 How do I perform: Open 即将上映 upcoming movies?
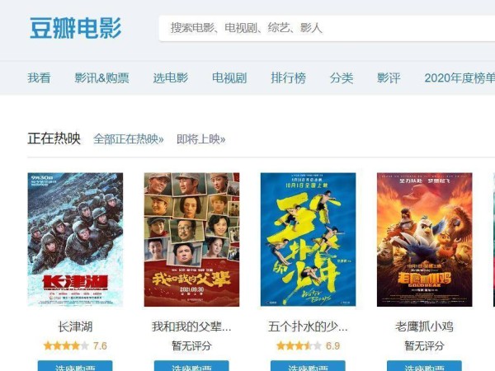(x=200, y=139)
